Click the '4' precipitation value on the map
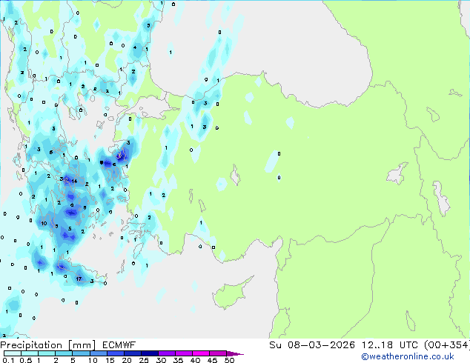The image size is (470, 363). point(135,47)
